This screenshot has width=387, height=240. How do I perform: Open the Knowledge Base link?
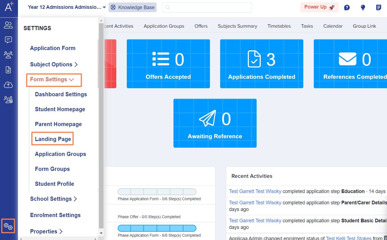click(x=133, y=7)
